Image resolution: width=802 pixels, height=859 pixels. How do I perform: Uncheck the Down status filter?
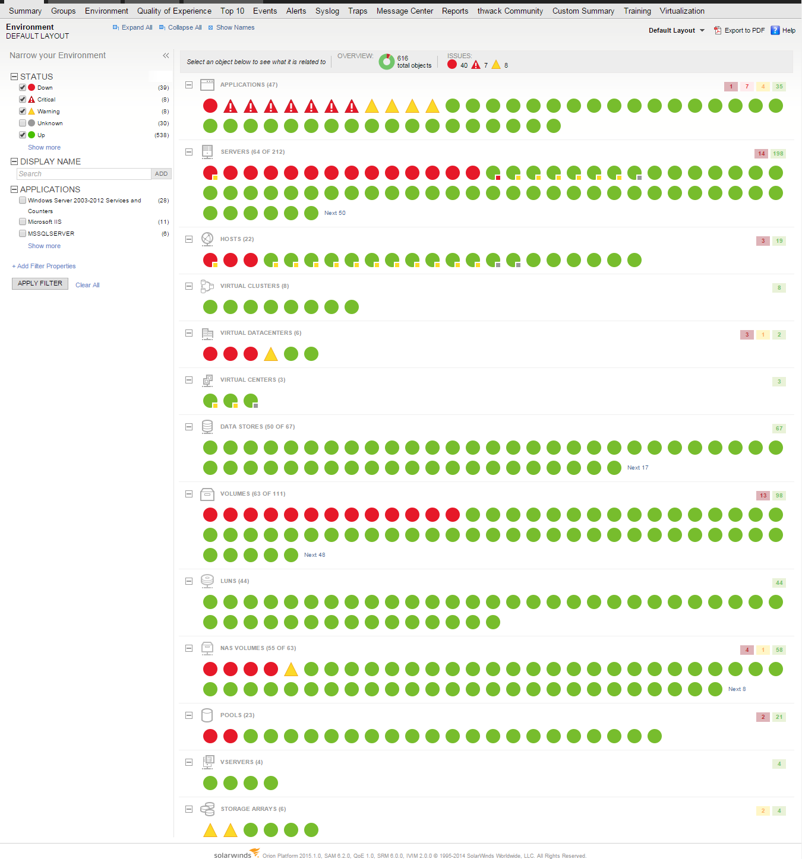tap(23, 87)
